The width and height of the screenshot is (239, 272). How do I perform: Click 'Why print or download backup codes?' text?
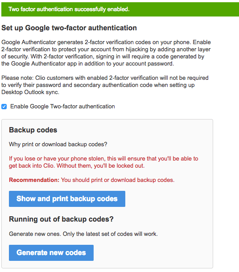point(58,144)
